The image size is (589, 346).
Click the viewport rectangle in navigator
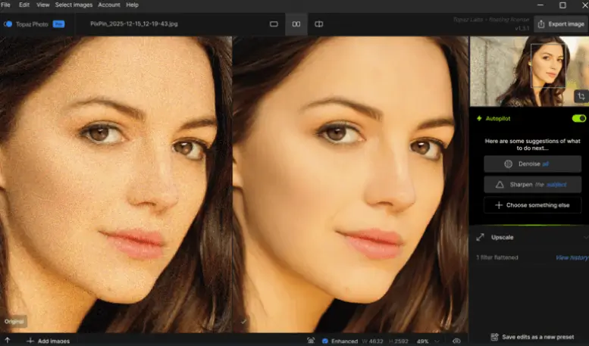[x=547, y=66]
